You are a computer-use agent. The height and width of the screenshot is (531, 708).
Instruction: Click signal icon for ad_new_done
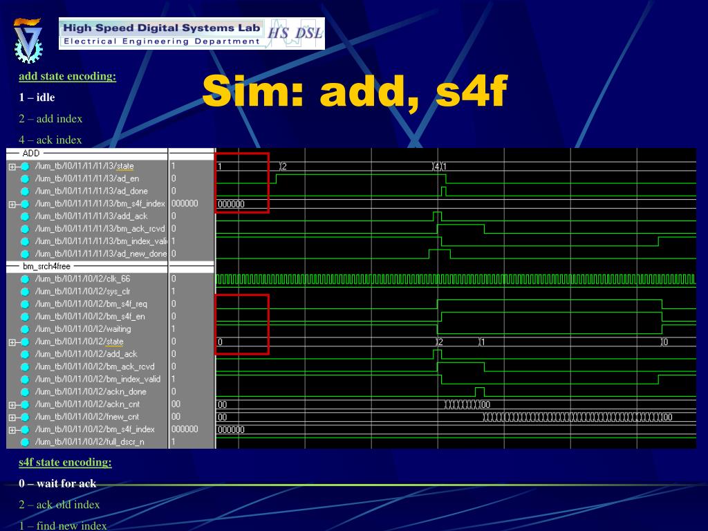(x=25, y=254)
